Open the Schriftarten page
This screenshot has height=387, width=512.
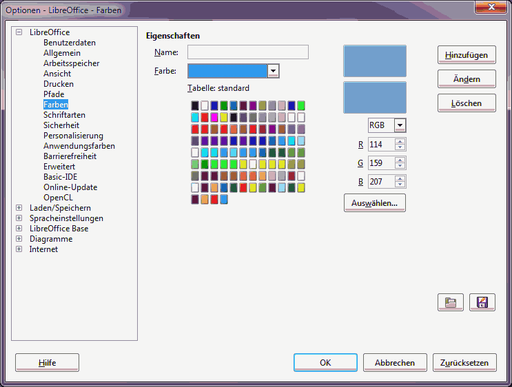tap(64, 115)
